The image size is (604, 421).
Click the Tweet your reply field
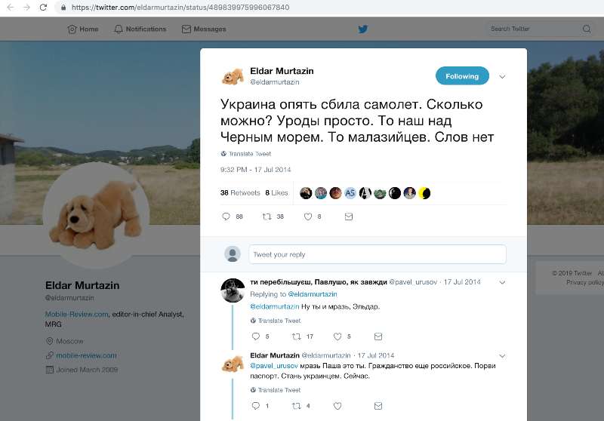[x=377, y=254]
